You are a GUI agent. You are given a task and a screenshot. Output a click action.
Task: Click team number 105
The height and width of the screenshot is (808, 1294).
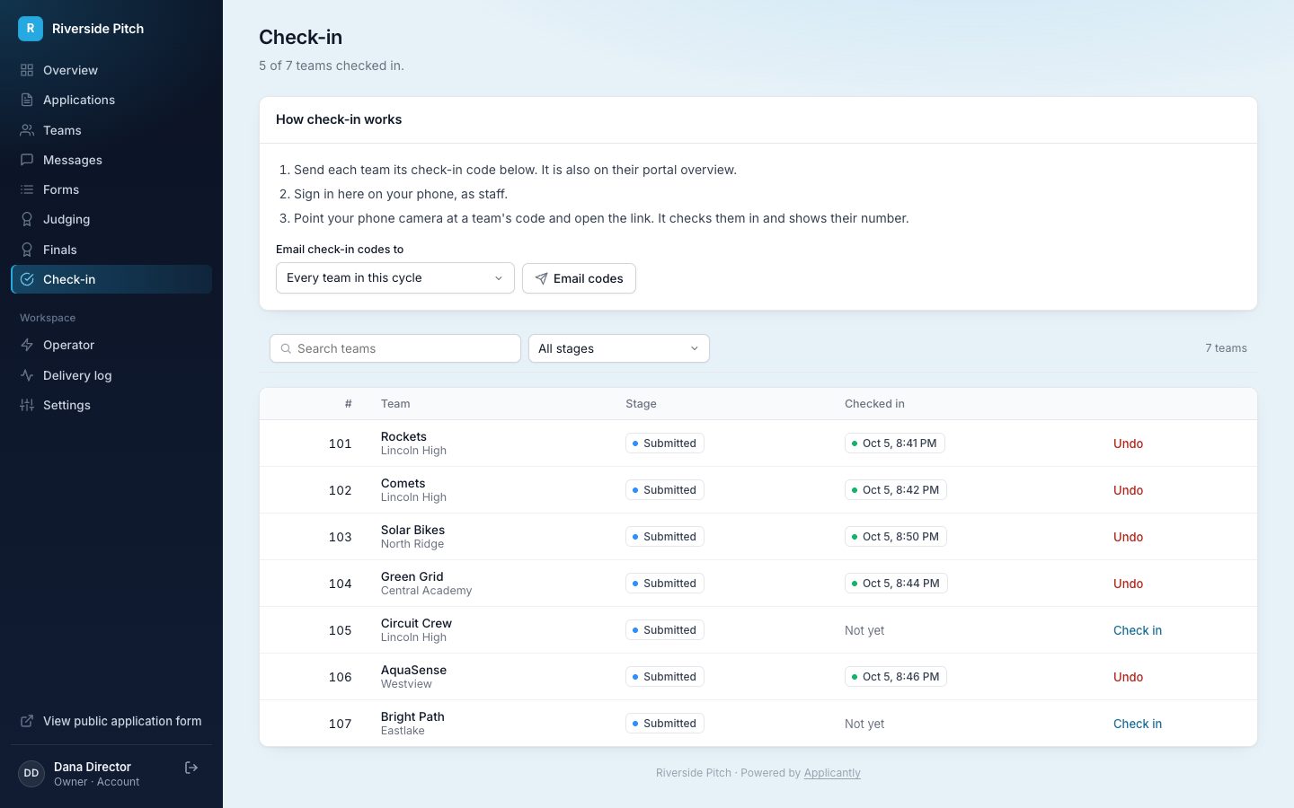(340, 630)
